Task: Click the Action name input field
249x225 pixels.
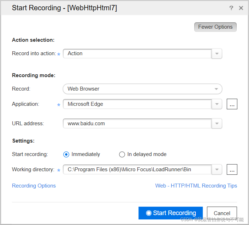Action: [x=137, y=54]
